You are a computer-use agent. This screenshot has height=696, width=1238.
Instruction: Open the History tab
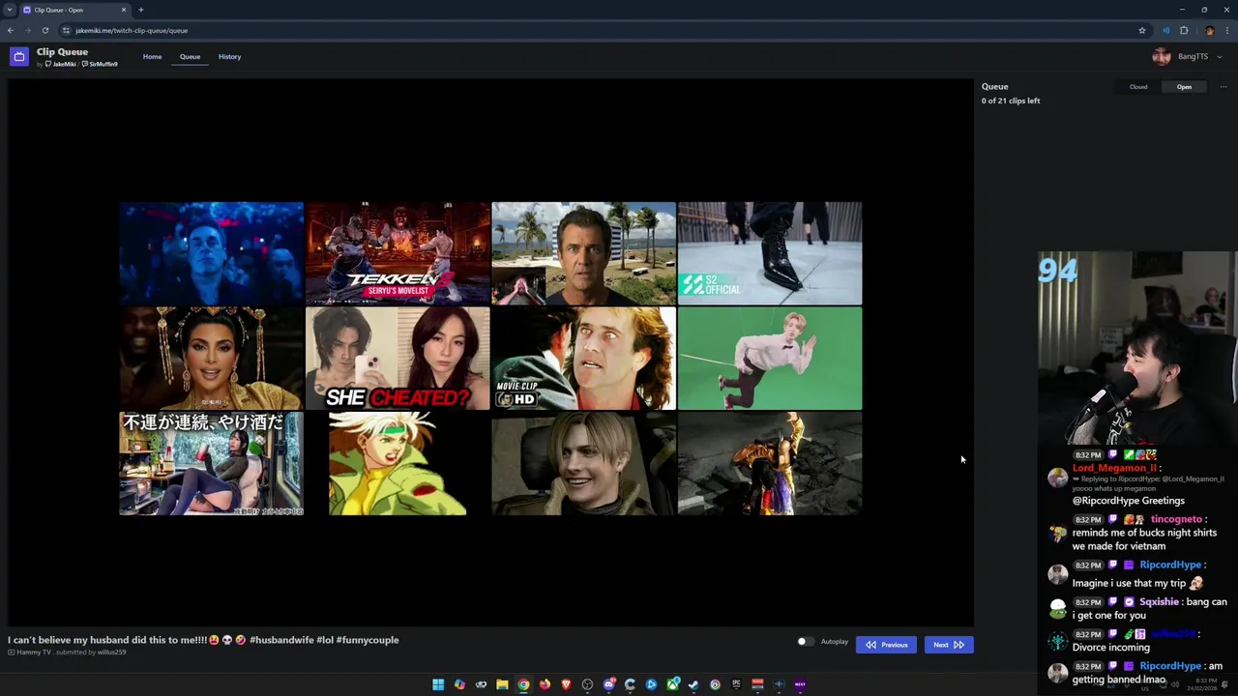click(x=229, y=57)
